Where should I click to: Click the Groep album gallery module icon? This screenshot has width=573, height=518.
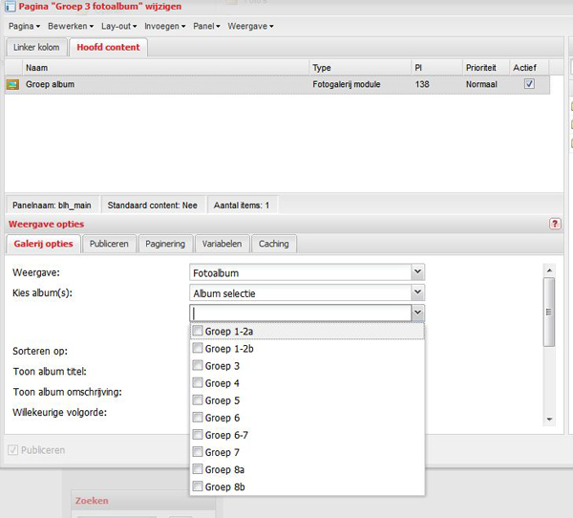pyautogui.click(x=12, y=84)
